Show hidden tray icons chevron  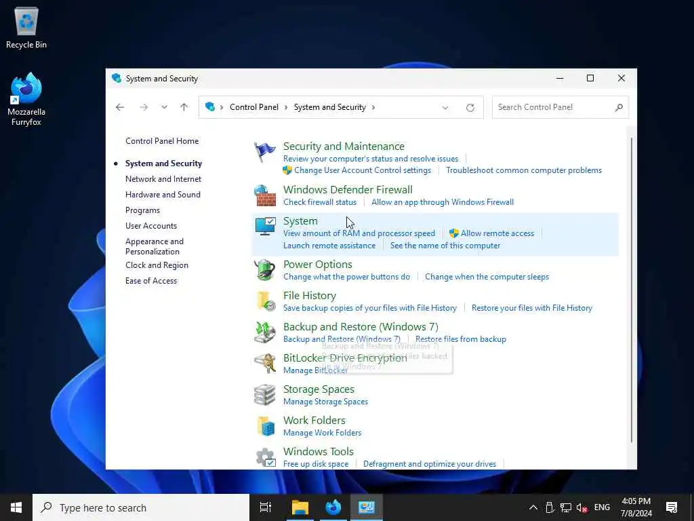coord(533,507)
